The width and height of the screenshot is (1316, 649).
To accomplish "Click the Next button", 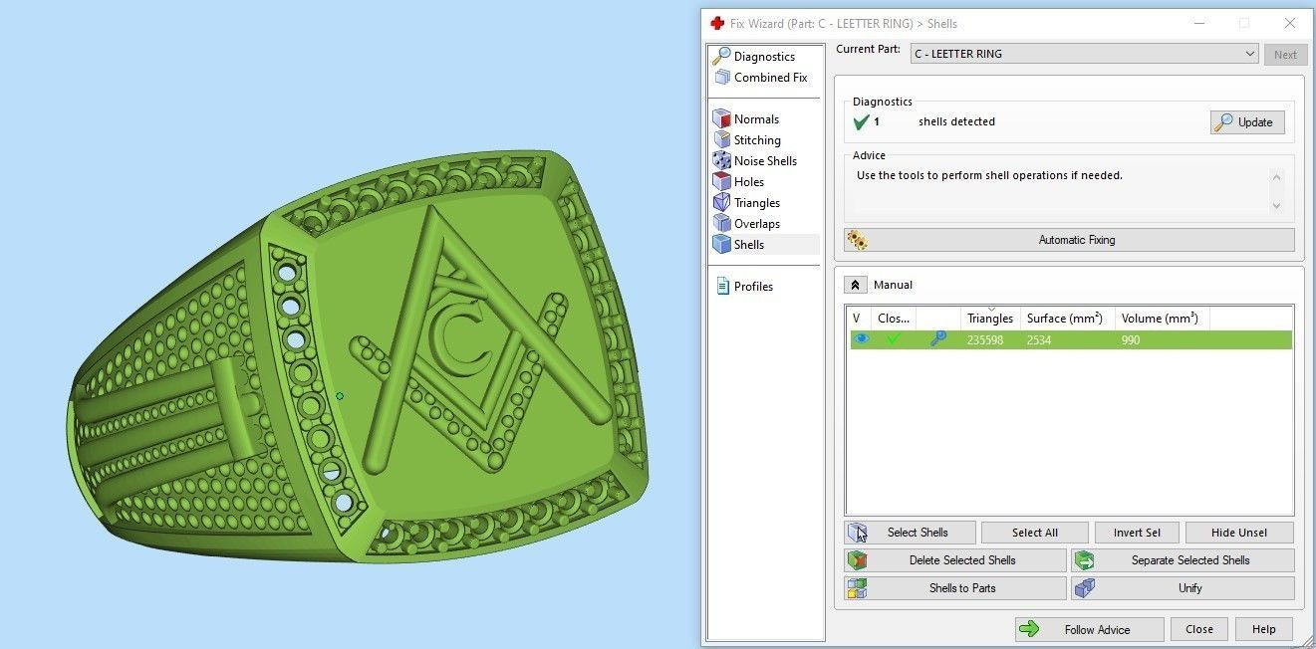I will click(x=1285, y=55).
